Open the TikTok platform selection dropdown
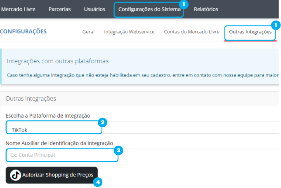The image size is (281, 188). pyautogui.click(x=54, y=128)
